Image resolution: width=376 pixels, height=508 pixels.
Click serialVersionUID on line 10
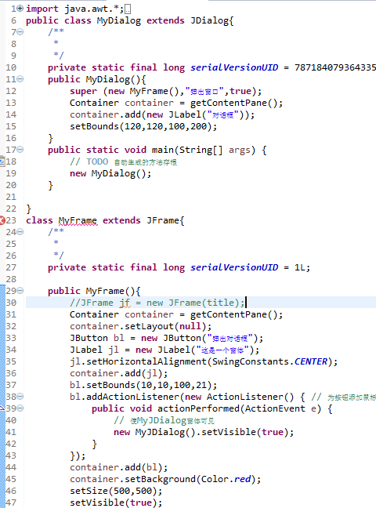pyautogui.click(x=234, y=67)
